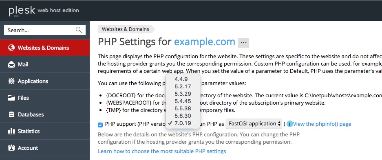This screenshot has height=160, width=382.
Task: Open the FastCGI application dropdown
Action: (254, 124)
